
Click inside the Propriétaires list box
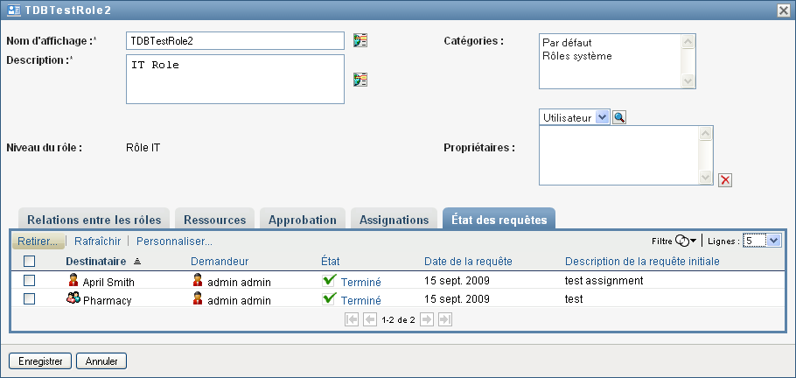618,156
